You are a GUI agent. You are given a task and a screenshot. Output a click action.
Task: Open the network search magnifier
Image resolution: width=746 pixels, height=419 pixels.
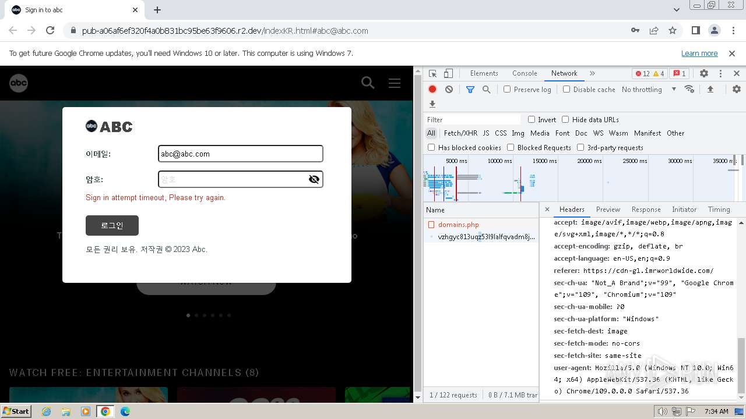(486, 89)
